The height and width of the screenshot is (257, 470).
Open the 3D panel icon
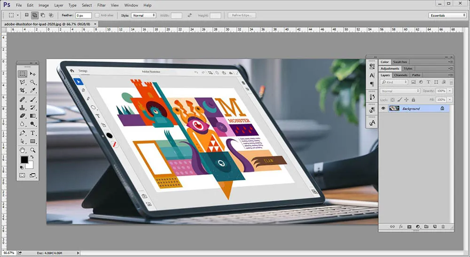tap(372, 66)
